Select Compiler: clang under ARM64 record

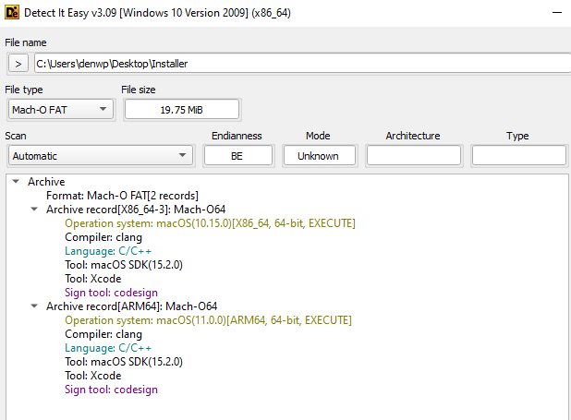coord(103,334)
